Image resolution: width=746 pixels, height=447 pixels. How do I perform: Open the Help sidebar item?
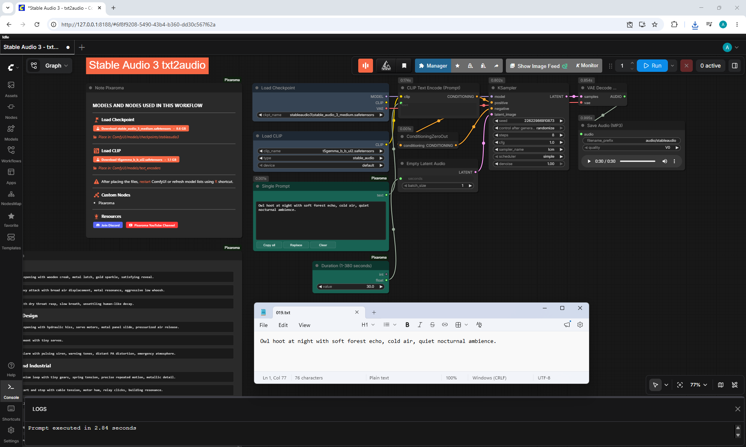(x=11, y=369)
